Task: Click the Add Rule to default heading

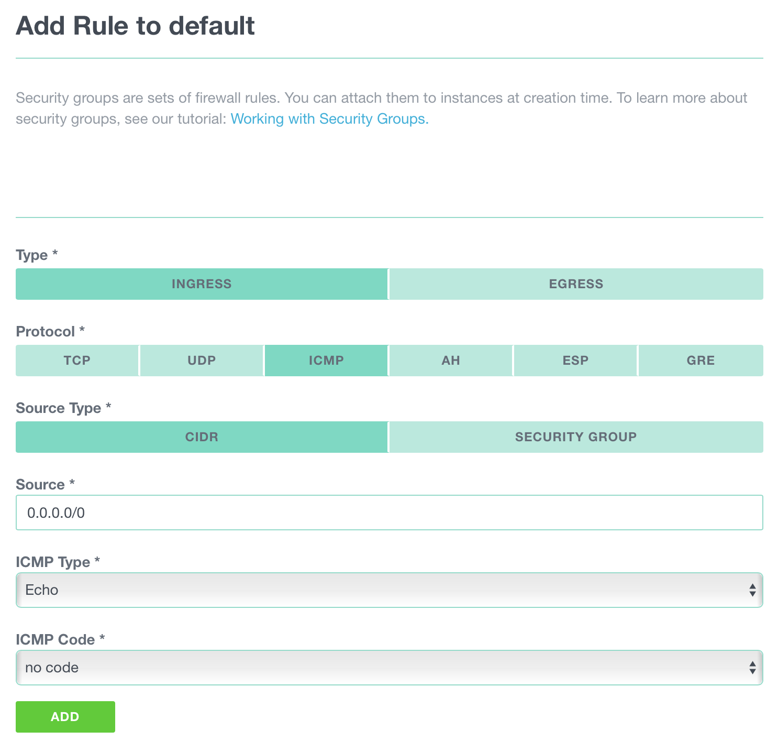Action: tap(135, 26)
